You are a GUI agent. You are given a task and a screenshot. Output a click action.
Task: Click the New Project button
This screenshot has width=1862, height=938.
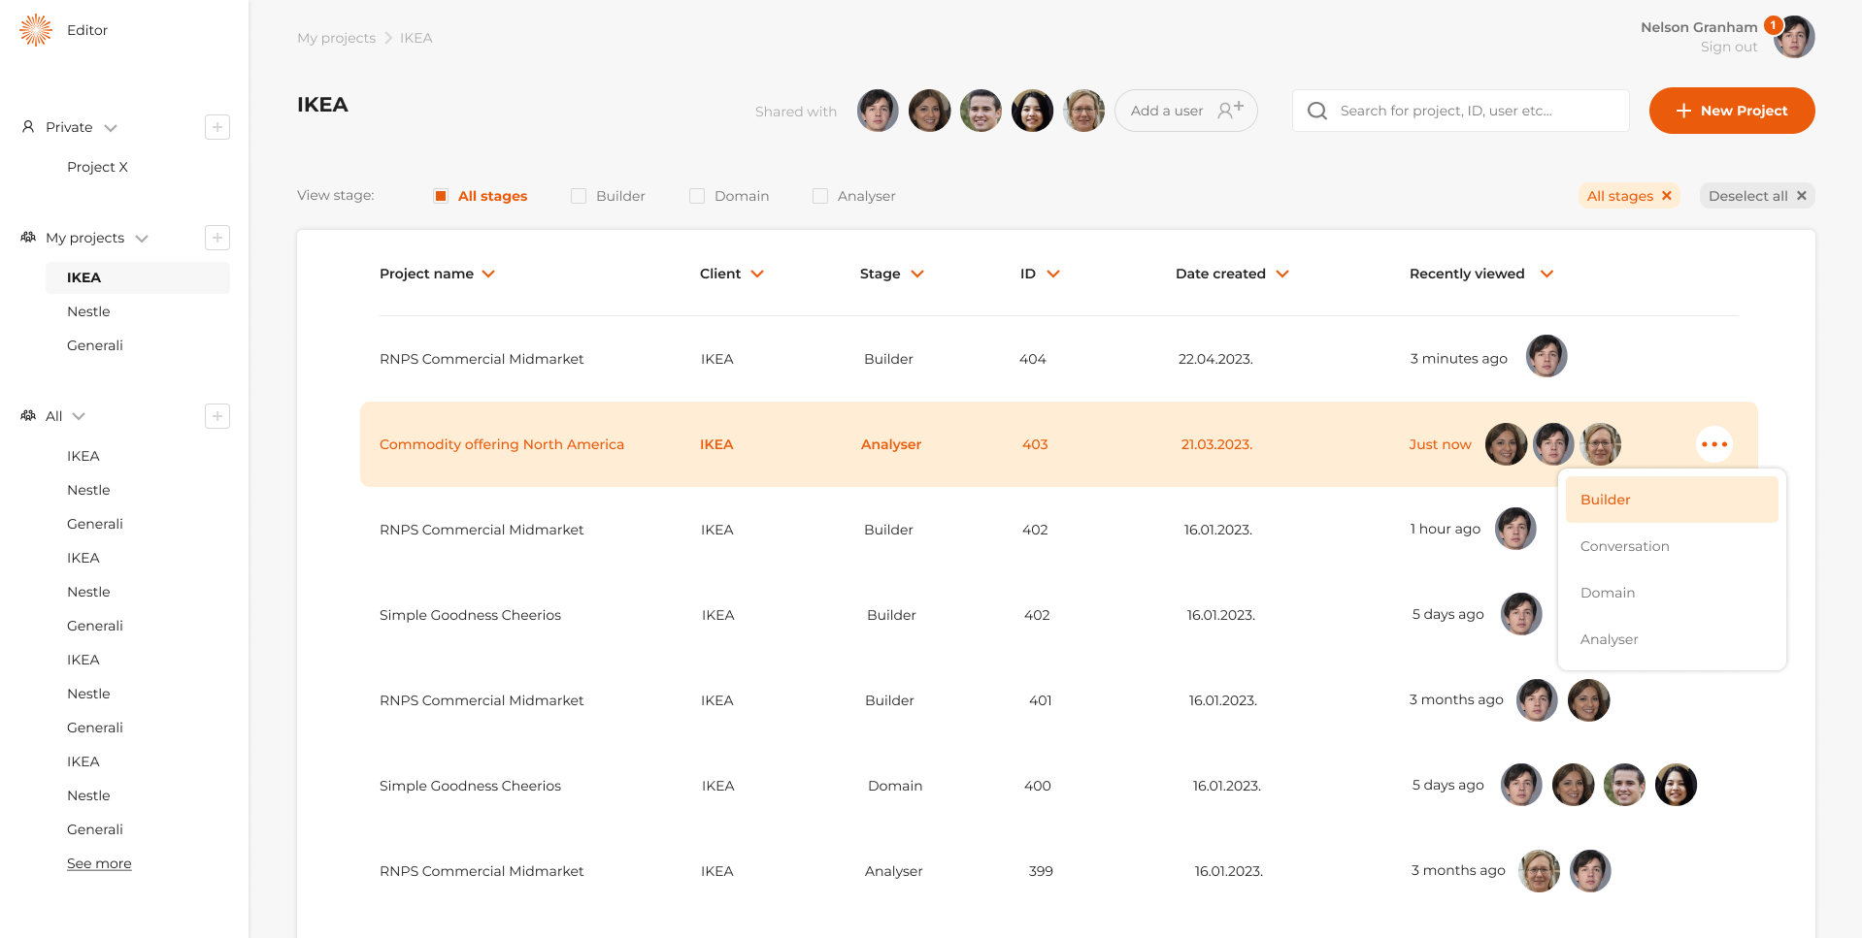click(x=1732, y=111)
